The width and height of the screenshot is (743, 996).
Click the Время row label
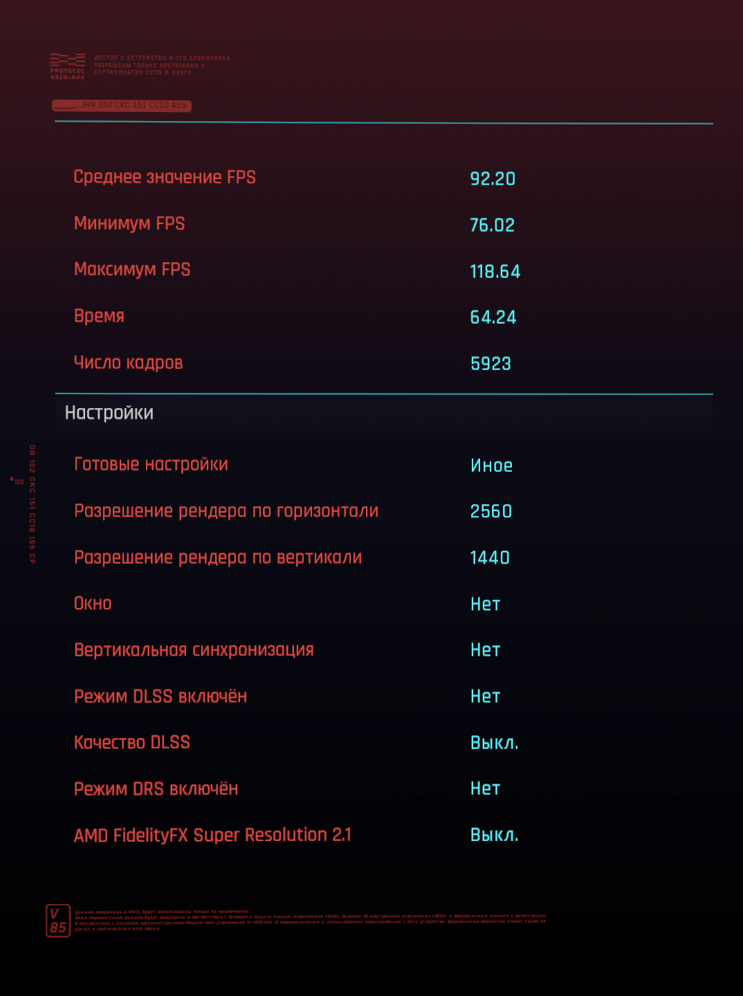[99, 316]
